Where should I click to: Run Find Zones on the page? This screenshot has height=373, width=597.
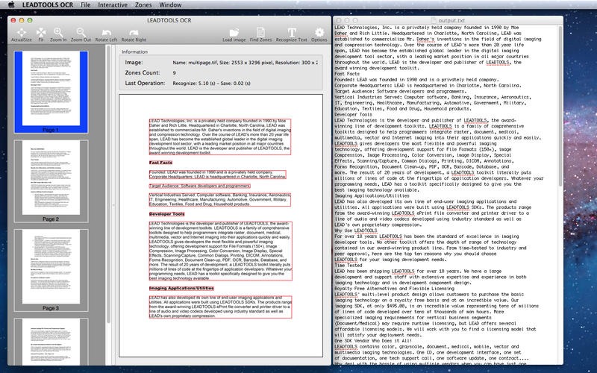tap(260, 32)
